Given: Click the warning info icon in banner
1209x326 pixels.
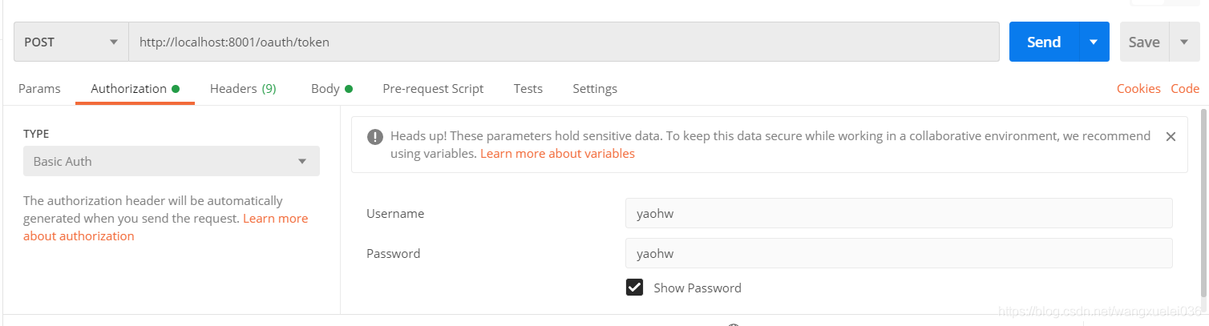Looking at the screenshot, I should click(375, 137).
